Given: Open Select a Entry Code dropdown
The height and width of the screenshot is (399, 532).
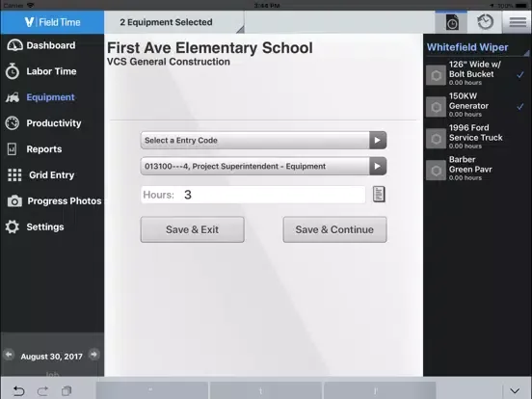Looking at the screenshot, I should click(x=263, y=140).
